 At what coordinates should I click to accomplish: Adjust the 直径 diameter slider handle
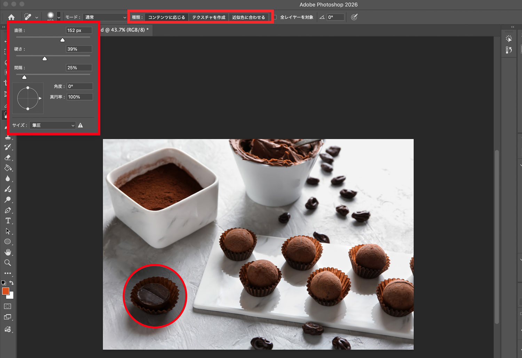pyautogui.click(x=63, y=40)
